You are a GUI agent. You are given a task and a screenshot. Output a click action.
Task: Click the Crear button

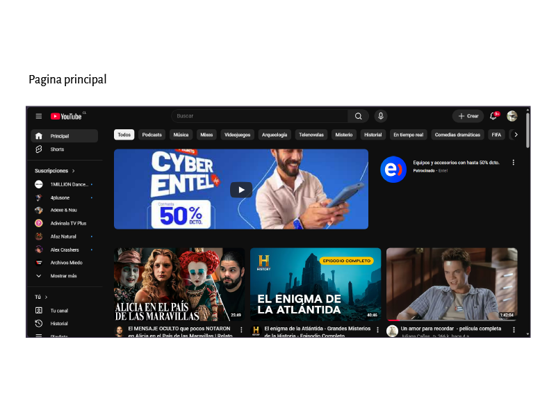coord(468,116)
